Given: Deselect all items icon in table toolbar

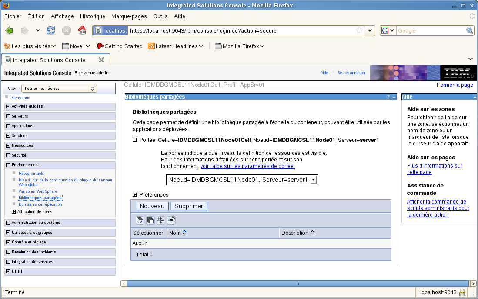Looking at the screenshot, I should pos(150,220).
